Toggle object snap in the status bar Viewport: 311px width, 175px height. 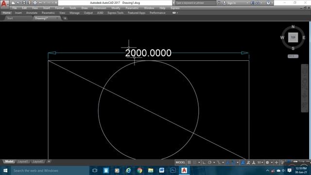tap(233, 162)
